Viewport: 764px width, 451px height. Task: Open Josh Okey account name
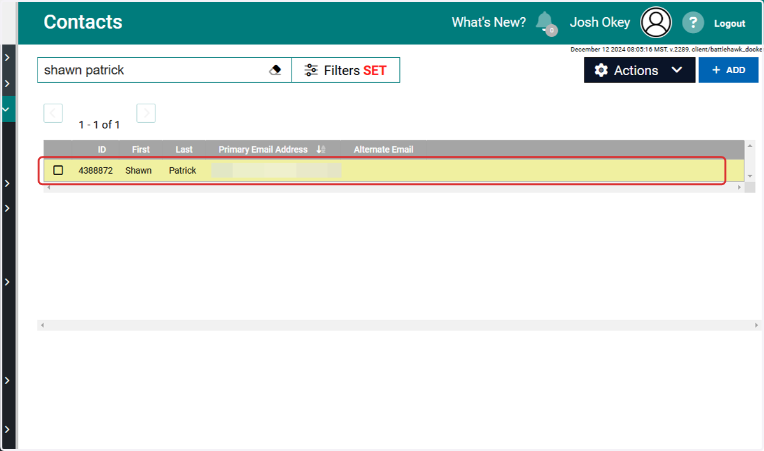point(600,22)
